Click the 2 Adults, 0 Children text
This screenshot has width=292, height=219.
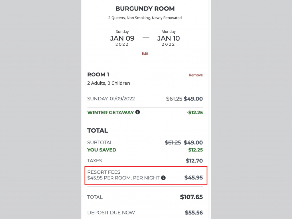(x=109, y=83)
